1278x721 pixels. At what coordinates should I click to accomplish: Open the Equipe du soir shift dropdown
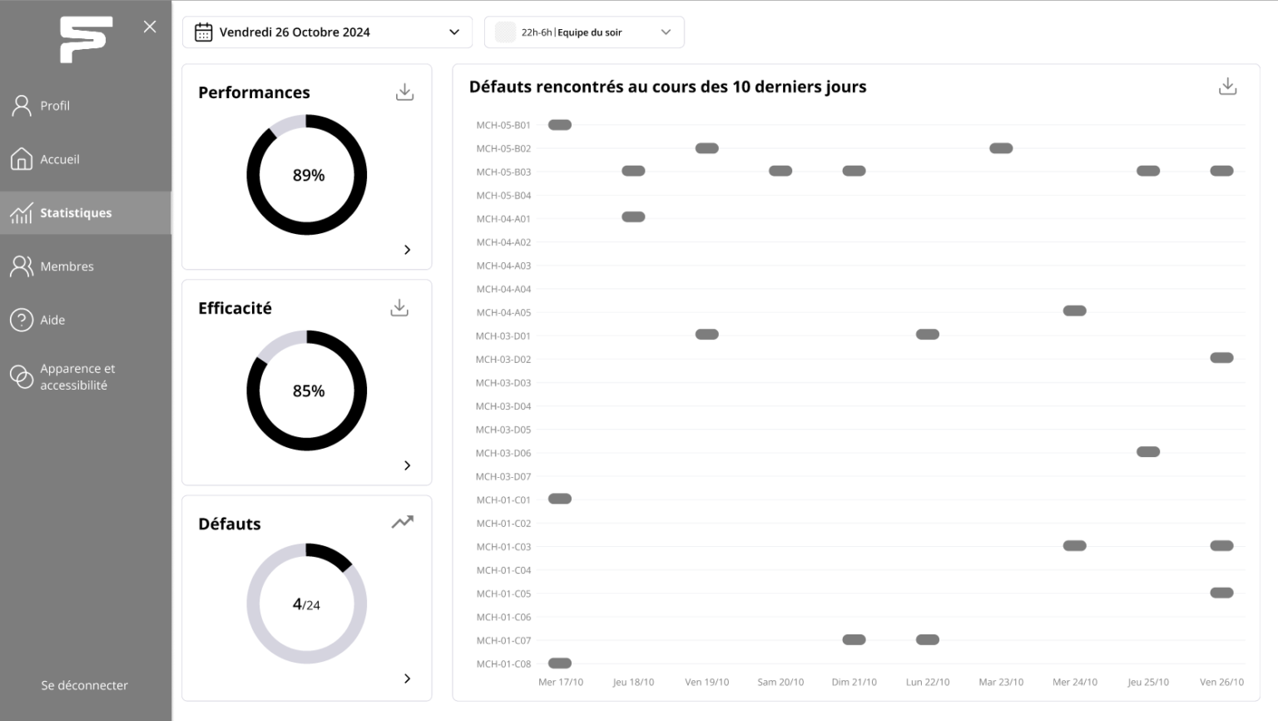tap(666, 32)
